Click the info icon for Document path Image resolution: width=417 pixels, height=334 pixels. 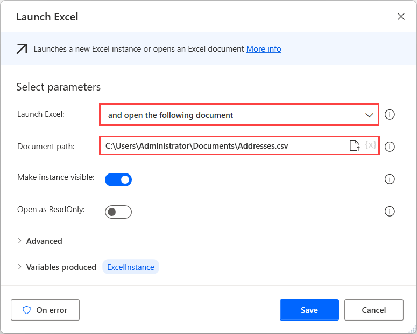pyautogui.click(x=390, y=147)
